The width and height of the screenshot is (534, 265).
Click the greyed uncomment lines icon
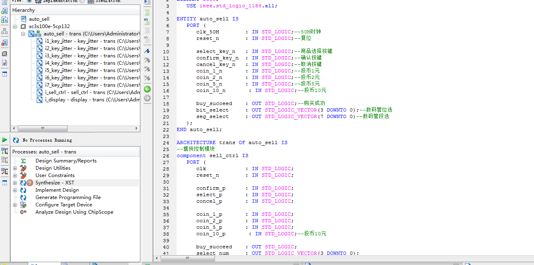coord(147,39)
